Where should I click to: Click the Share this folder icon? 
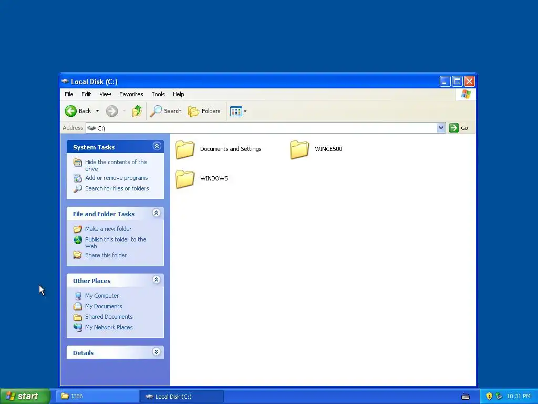tap(78, 255)
